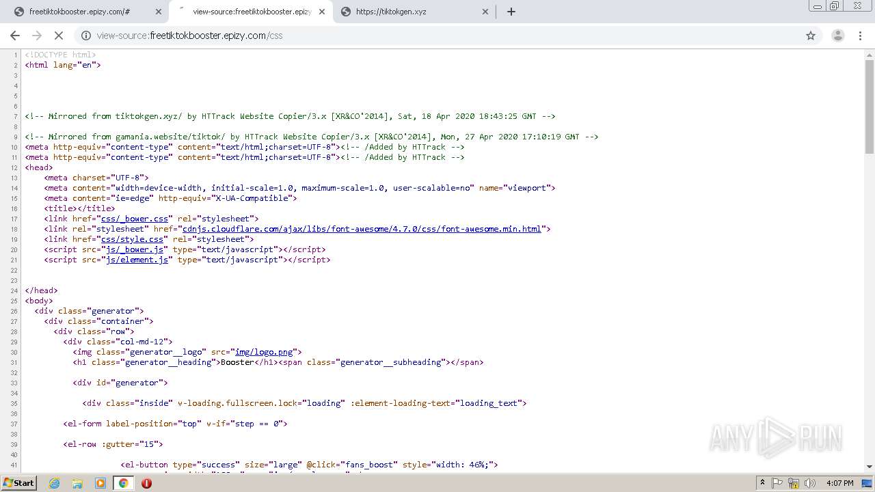Select the view-source:freetiktokbooster tab
This screenshot has width=875, height=492.
coord(250,12)
